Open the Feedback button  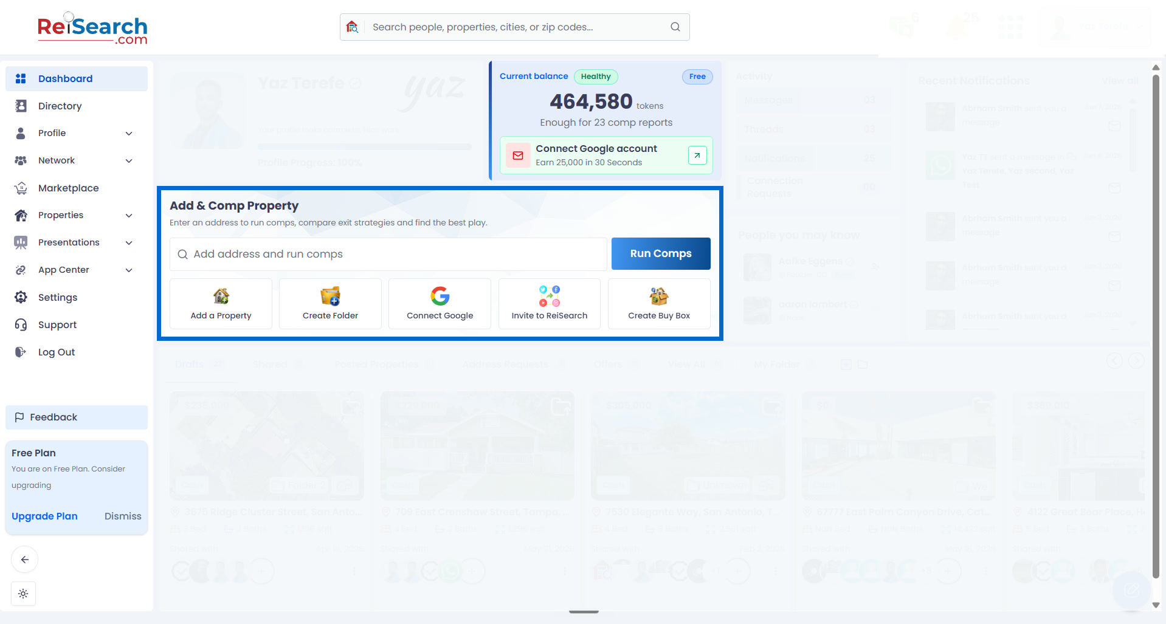77,417
